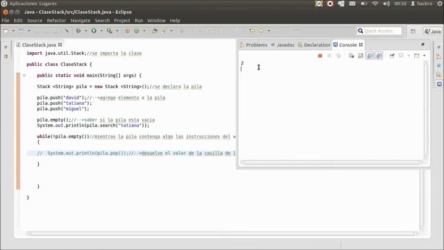444x250 pixels.
Task: Toggle Scroll Lock in Console toolbar
Action: pyautogui.click(x=361, y=56)
